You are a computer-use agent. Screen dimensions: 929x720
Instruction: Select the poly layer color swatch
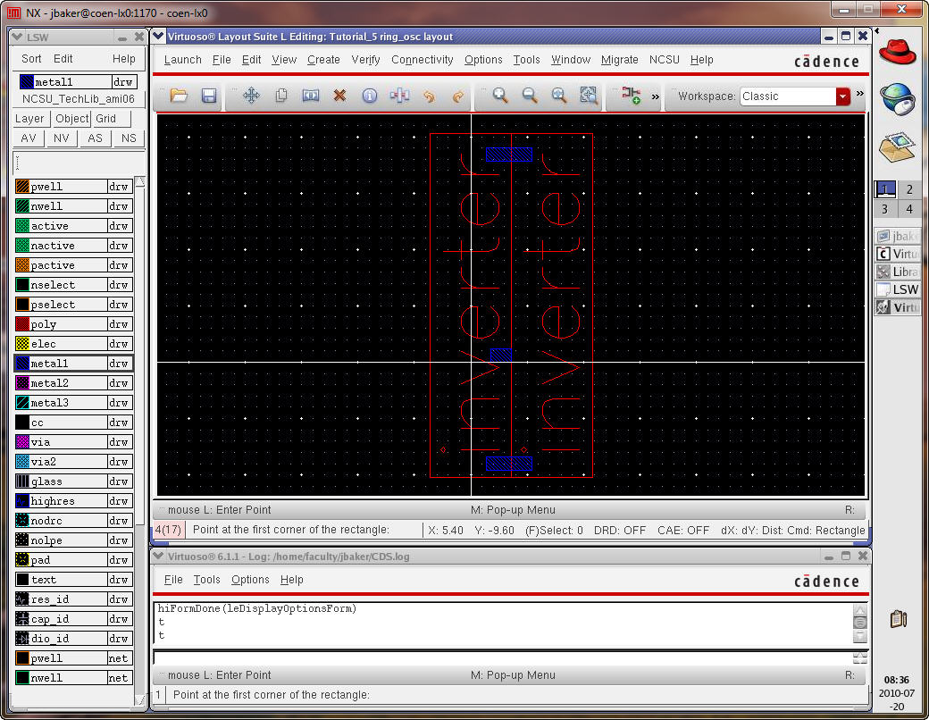coord(22,324)
